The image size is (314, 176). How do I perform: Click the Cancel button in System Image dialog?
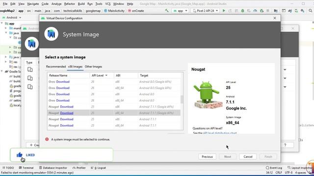tap(248, 156)
